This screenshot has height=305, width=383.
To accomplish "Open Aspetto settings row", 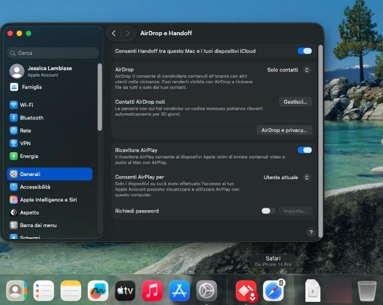I will coord(50,213).
